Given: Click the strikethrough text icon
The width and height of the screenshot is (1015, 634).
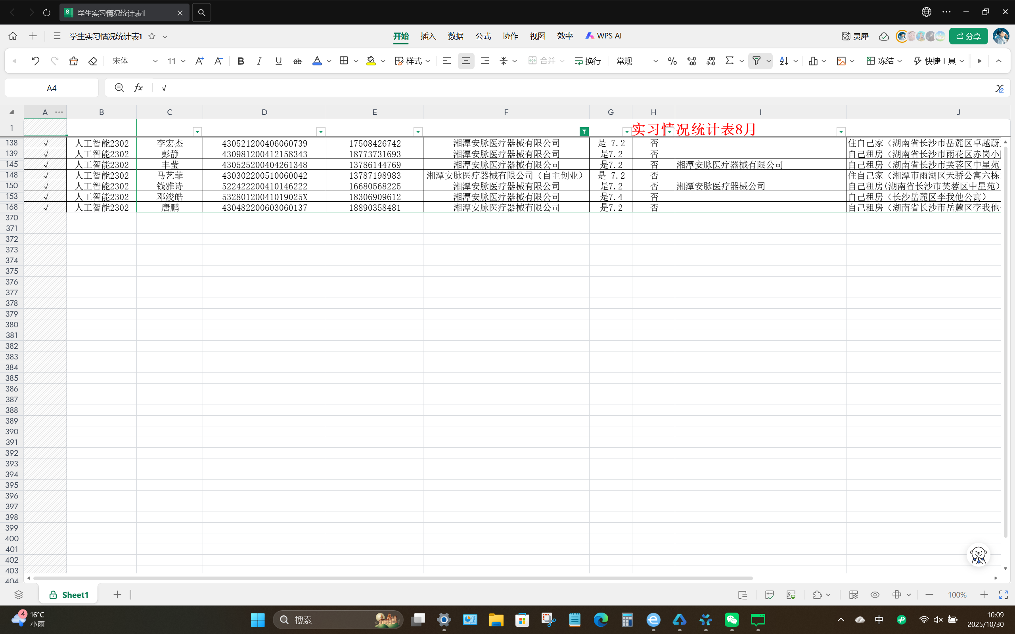Looking at the screenshot, I should click(297, 61).
